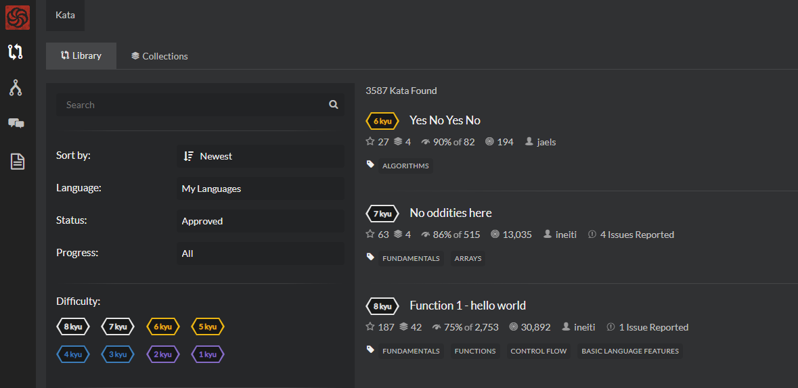This screenshot has width=798, height=388.
Task: Click the tag icon beside ALGORITHMS
Action: [370, 165]
